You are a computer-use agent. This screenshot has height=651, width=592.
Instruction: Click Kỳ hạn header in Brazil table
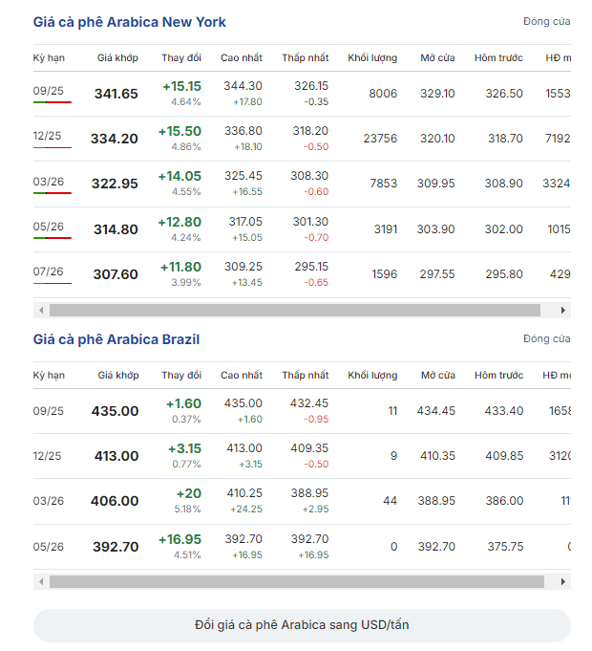pos(49,376)
